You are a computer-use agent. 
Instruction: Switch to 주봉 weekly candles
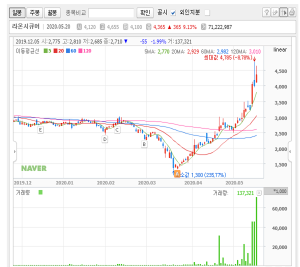coord(34,13)
